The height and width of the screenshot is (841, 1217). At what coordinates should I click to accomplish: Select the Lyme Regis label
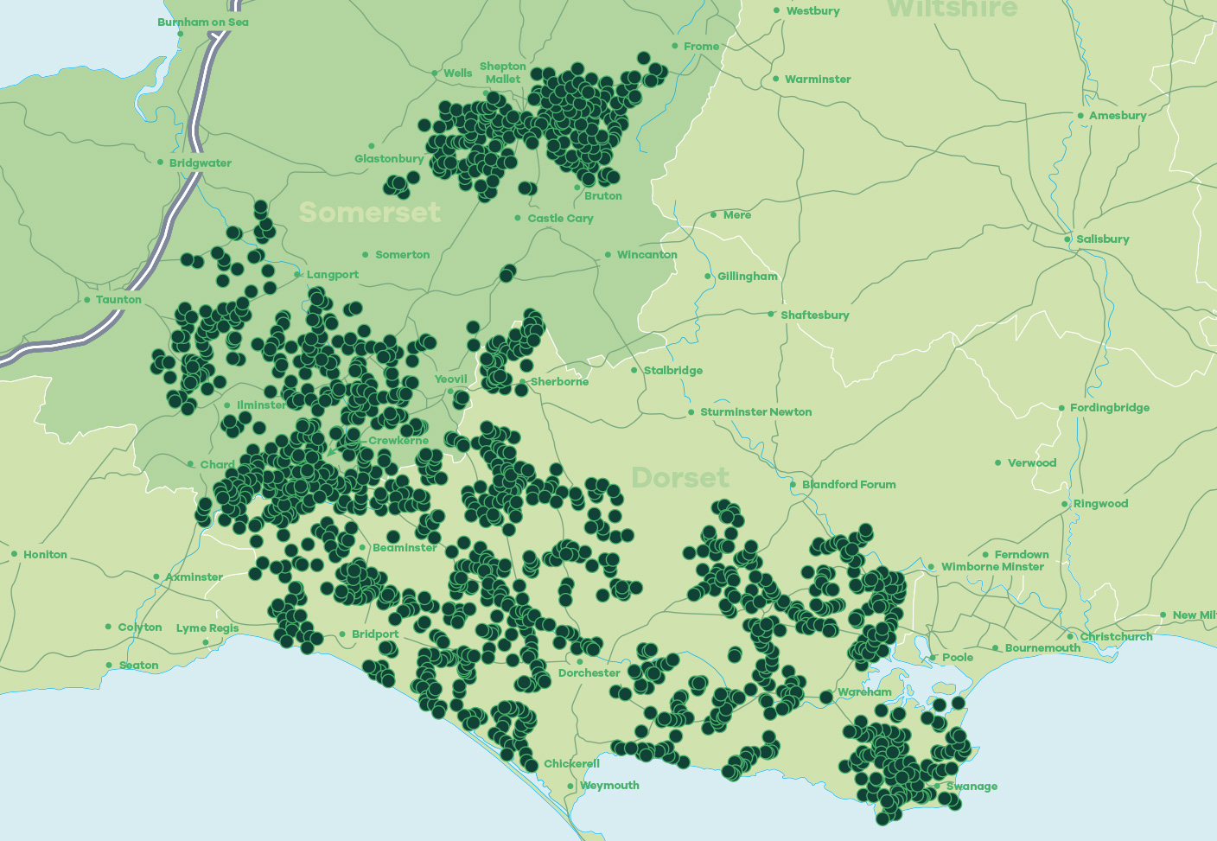pos(207,628)
